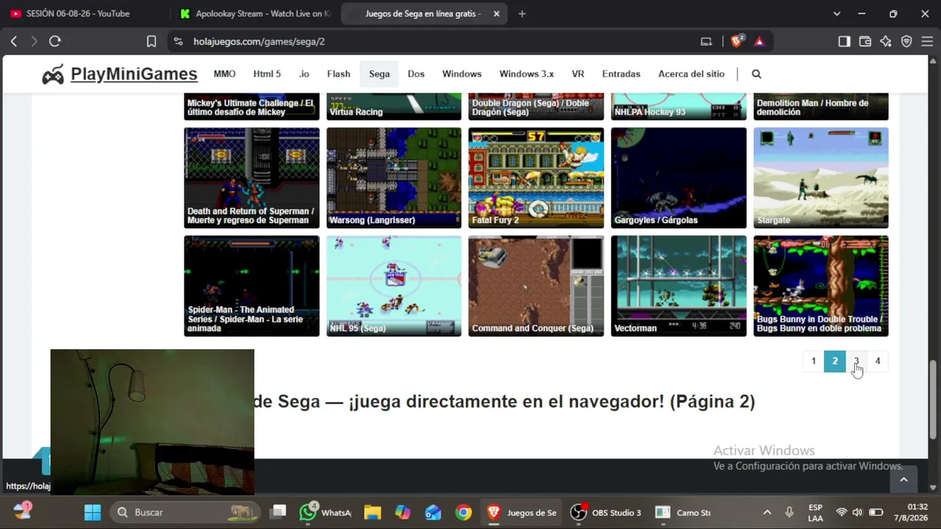Screen dimensions: 941x529
Task: Click the Brave Shields lion icon
Action: pyautogui.click(x=737, y=41)
